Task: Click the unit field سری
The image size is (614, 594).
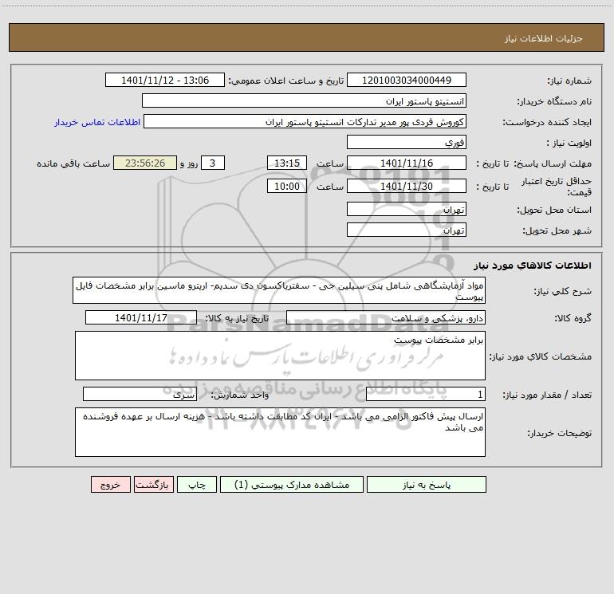Action: pyautogui.click(x=140, y=395)
